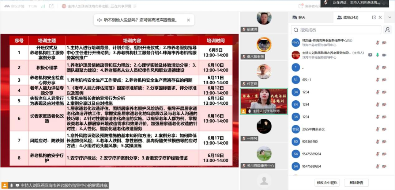
Task: Click the invite member icon
Action: 387,30
